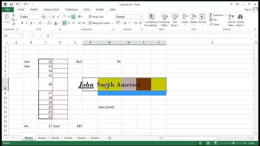Apply the font color A icon

coord(56,23)
